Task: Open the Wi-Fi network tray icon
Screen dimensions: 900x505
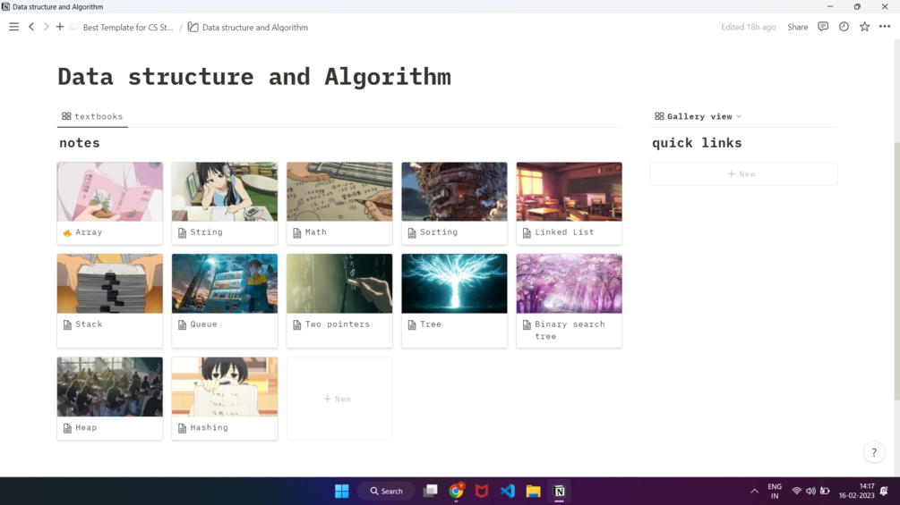Action: pos(797,491)
